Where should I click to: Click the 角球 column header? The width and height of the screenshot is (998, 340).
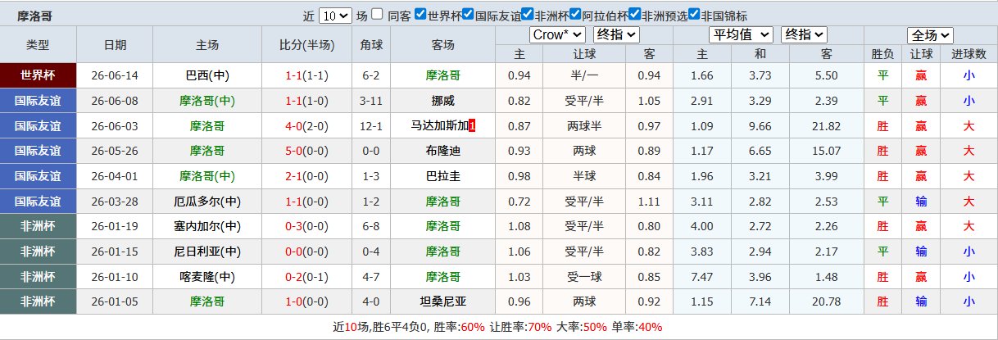(x=371, y=44)
